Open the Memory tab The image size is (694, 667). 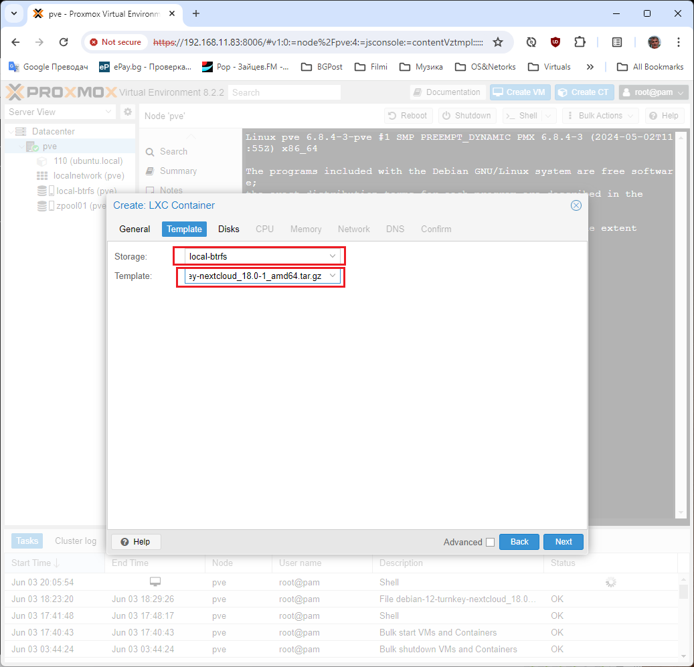click(306, 229)
